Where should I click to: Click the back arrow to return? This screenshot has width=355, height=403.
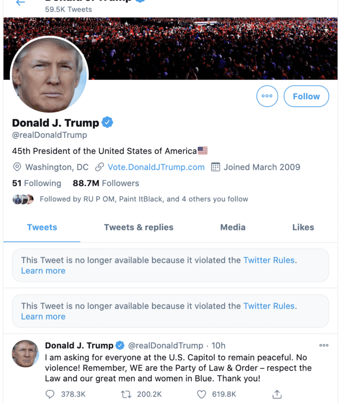[19, 2]
